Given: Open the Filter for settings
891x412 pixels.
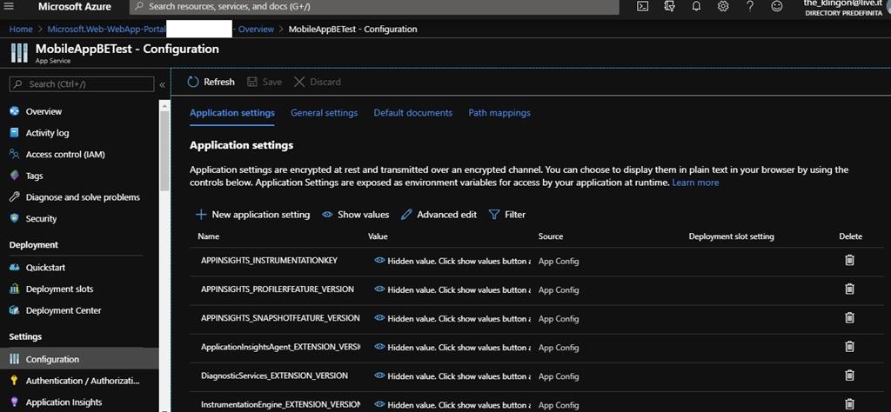Looking at the screenshot, I should pyautogui.click(x=507, y=215).
